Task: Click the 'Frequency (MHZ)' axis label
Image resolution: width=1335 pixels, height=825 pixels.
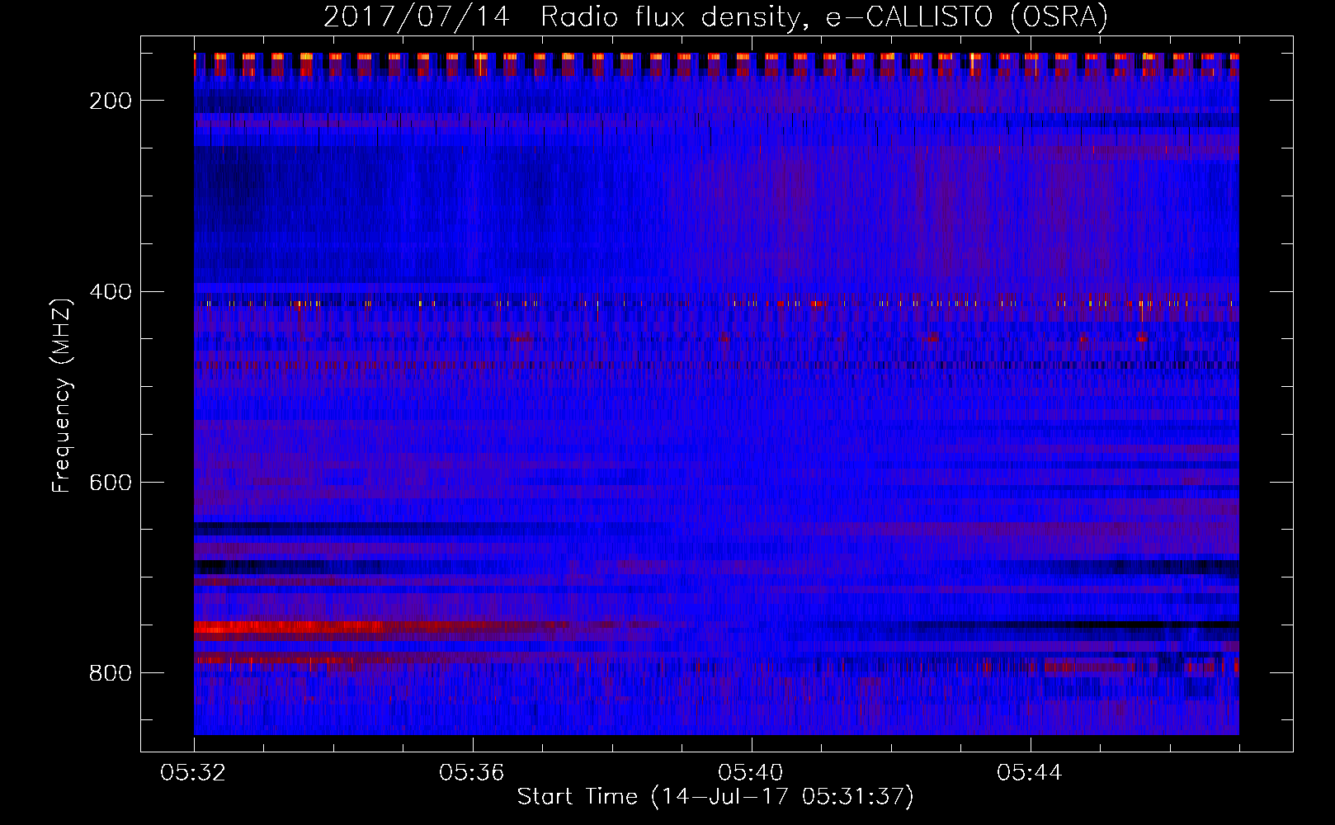Action: point(62,395)
